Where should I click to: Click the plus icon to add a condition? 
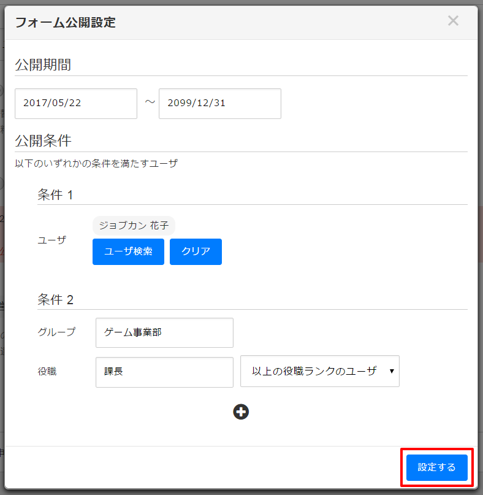241,412
